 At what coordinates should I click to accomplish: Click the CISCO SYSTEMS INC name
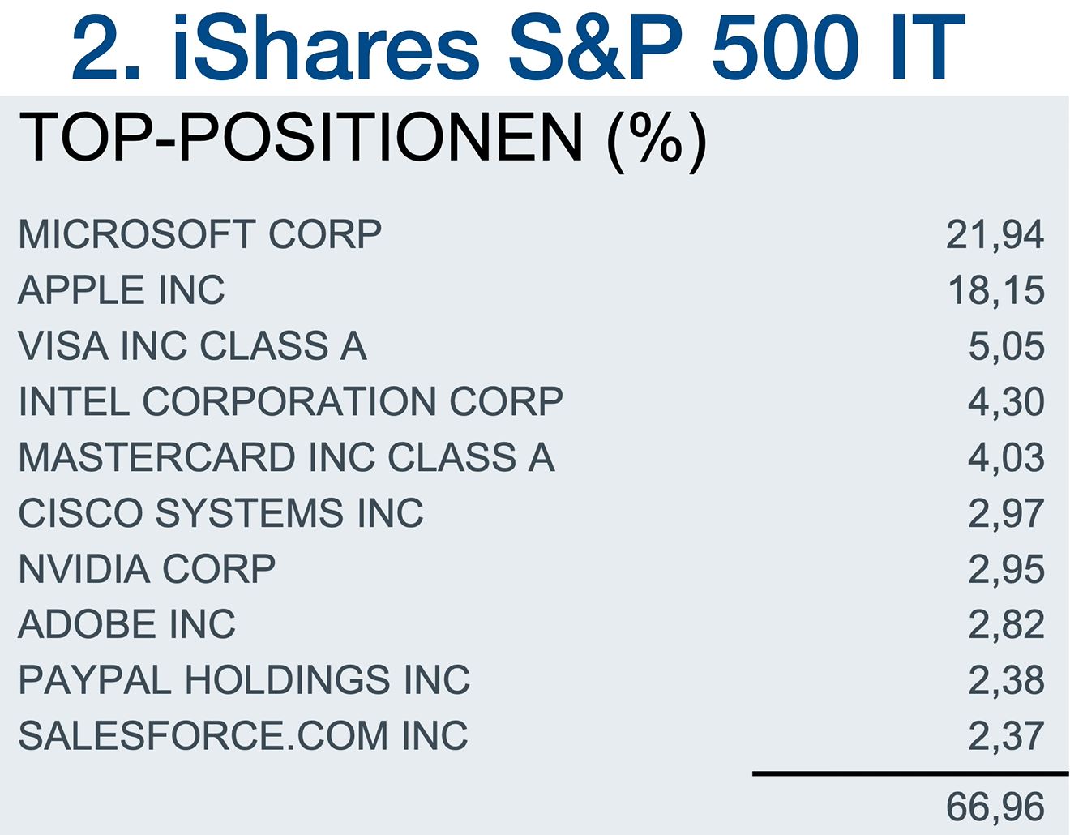tap(220, 513)
